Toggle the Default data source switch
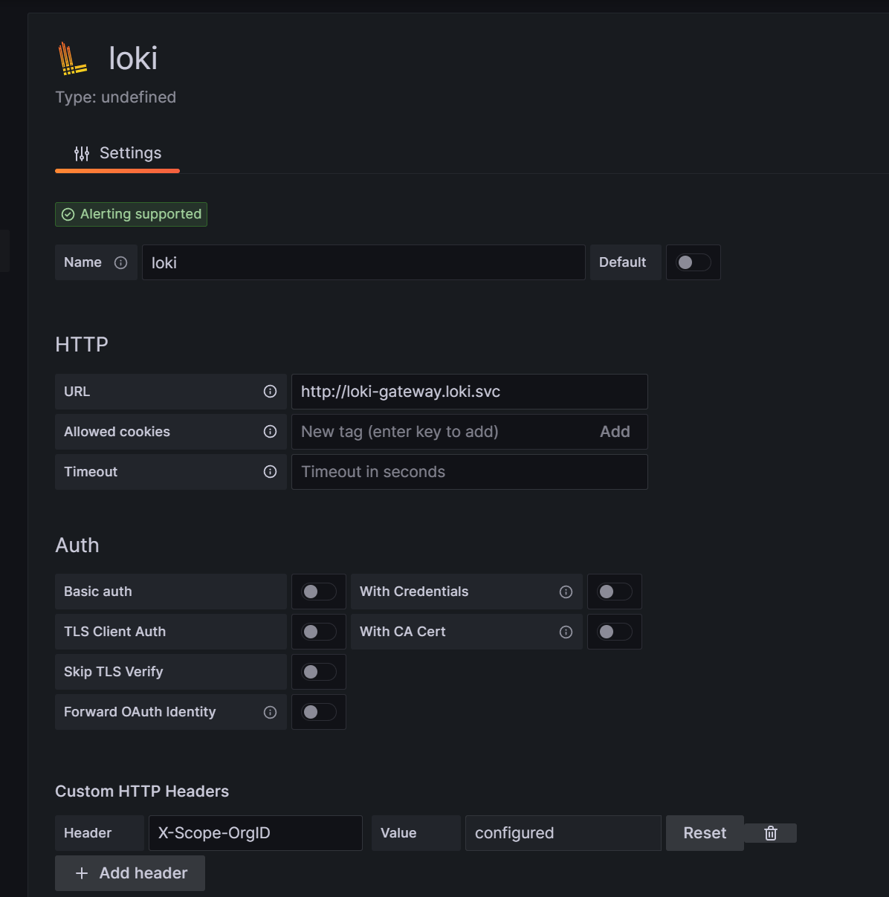The width and height of the screenshot is (889, 897). 694,262
